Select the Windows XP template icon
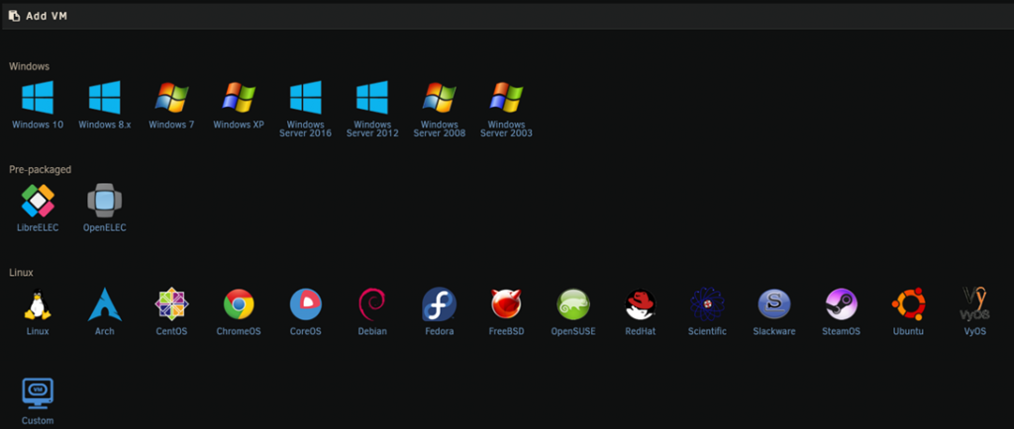This screenshot has height=429, width=1014. 239,98
